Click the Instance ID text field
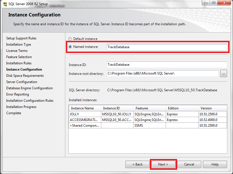This screenshot has width=233, height=174. 167,65
